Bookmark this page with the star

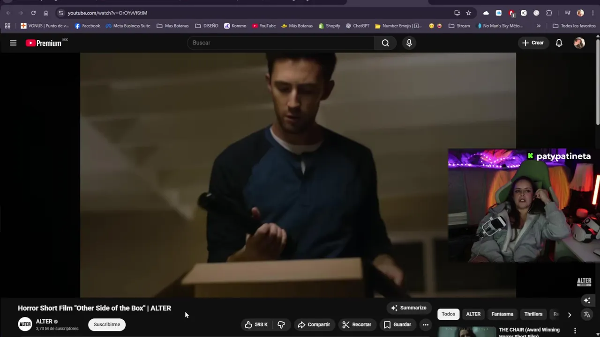468,13
